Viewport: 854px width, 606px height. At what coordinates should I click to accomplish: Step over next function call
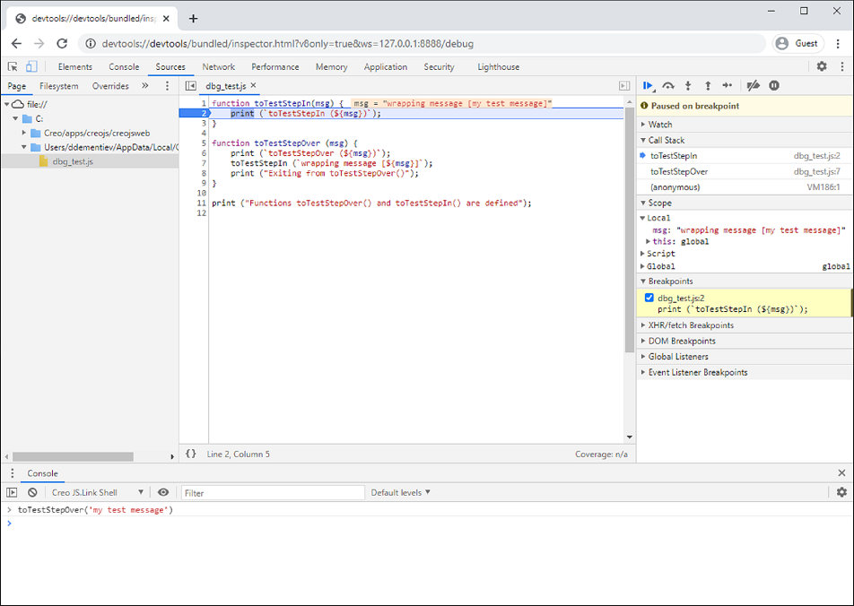[668, 86]
